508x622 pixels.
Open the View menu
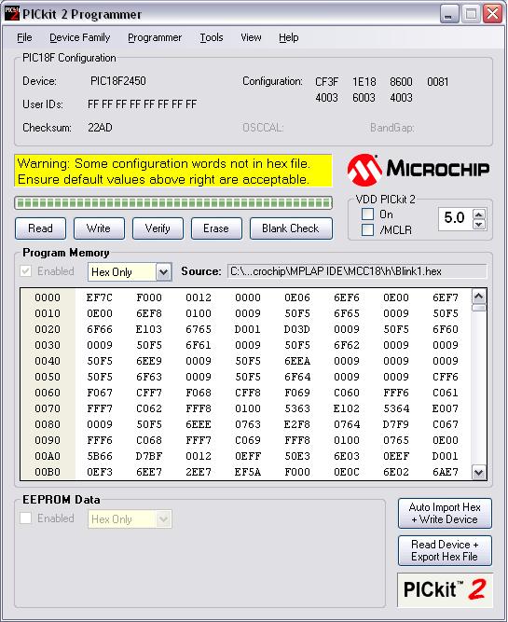pyautogui.click(x=251, y=37)
